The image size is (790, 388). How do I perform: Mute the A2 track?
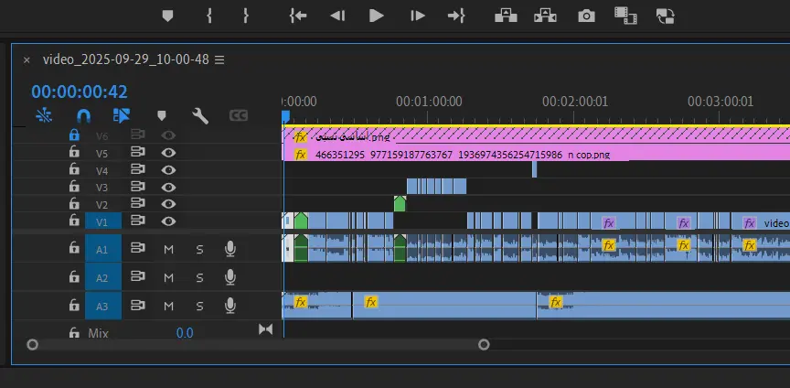pos(169,277)
